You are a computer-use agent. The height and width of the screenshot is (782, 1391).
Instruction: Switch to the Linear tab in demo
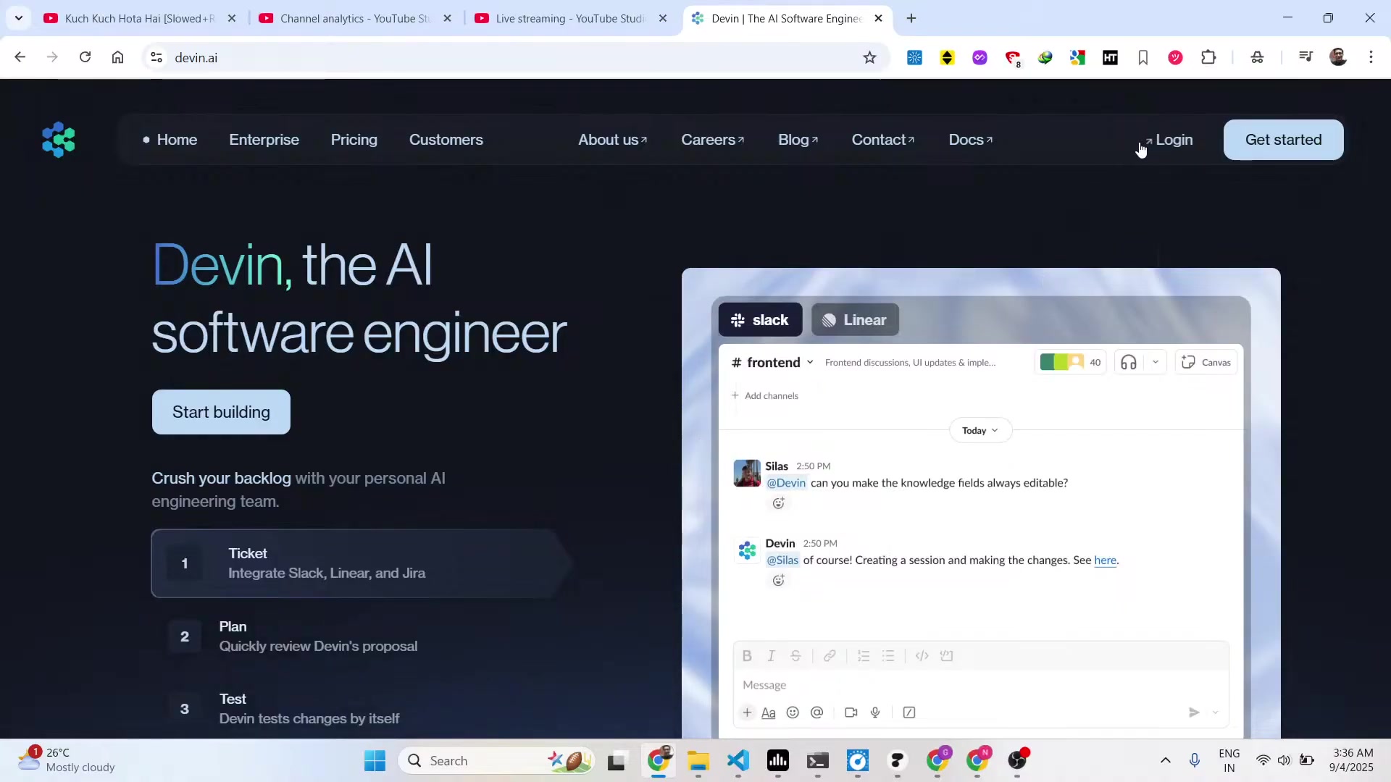[855, 319]
